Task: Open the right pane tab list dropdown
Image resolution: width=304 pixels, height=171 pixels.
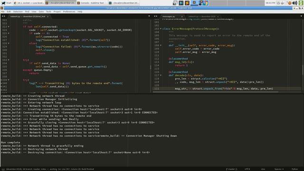Action: tap(301, 16)
